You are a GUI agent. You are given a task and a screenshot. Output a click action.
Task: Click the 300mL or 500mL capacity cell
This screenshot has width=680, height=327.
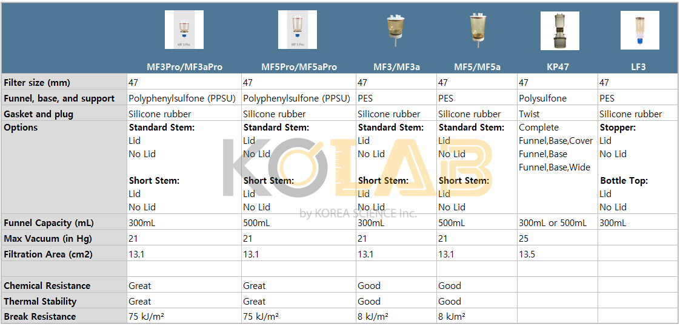552,223
